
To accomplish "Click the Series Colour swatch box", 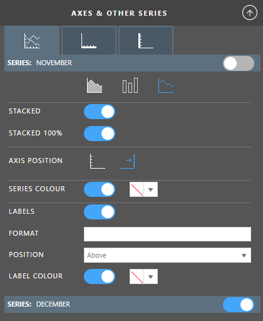I will coord(137,189).
